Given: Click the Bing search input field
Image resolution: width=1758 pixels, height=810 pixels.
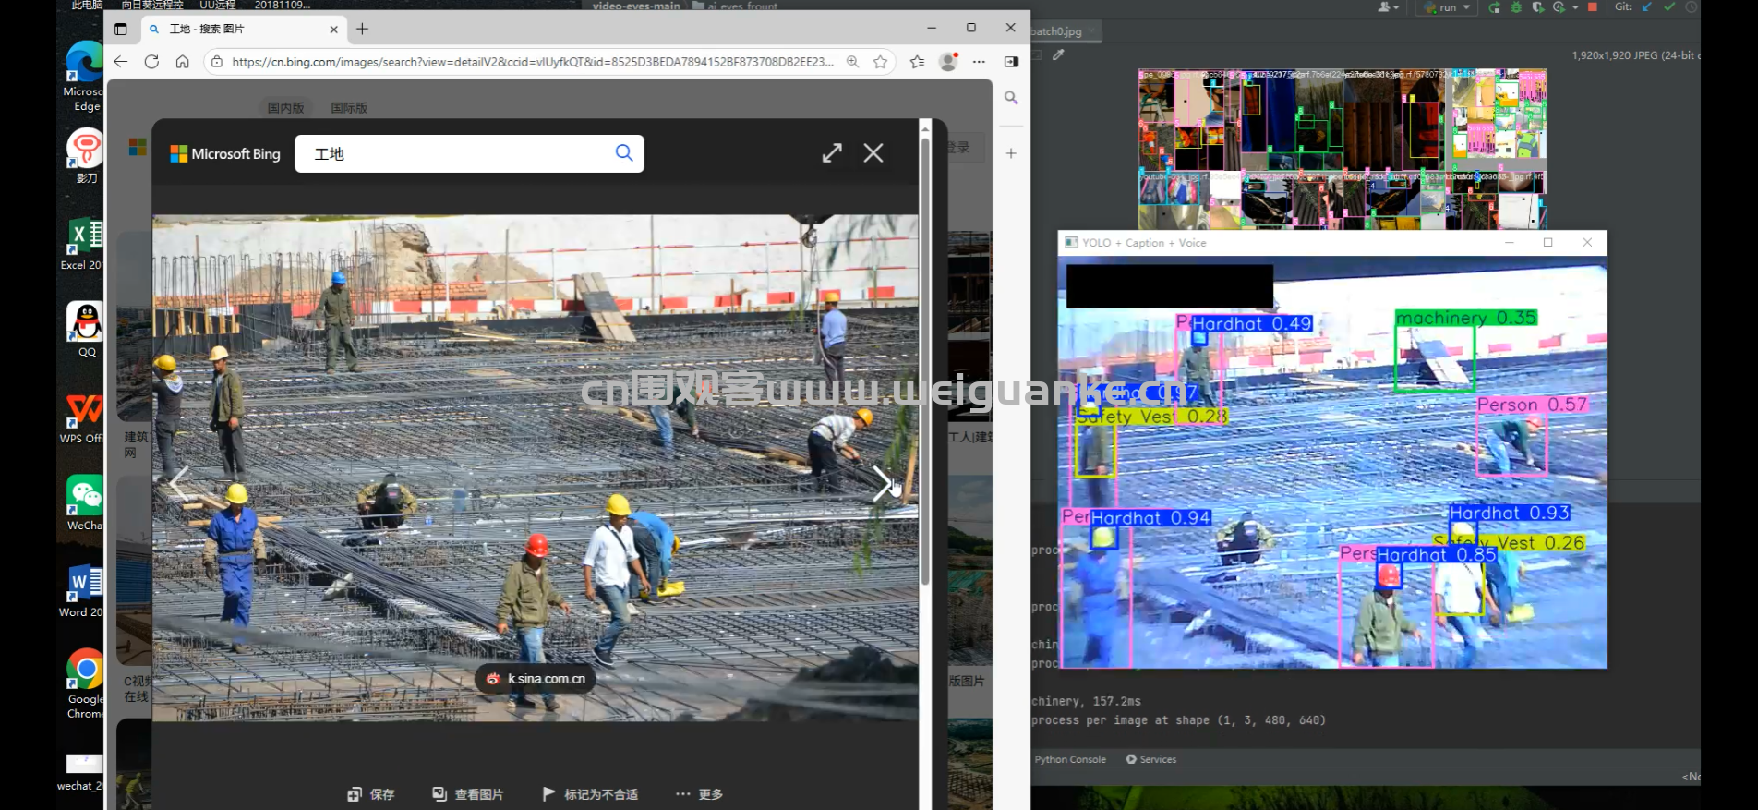Looking at the screenshot, I should point(457,153).
